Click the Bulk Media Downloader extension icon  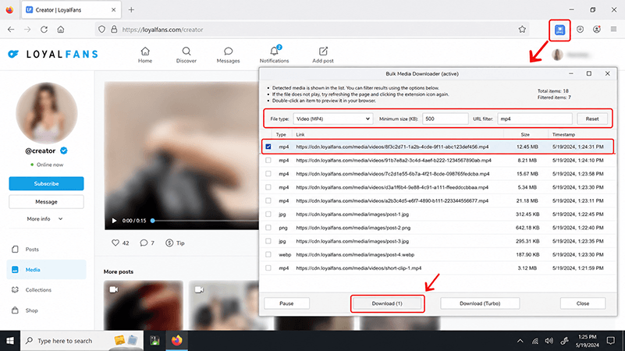[559, 30]
